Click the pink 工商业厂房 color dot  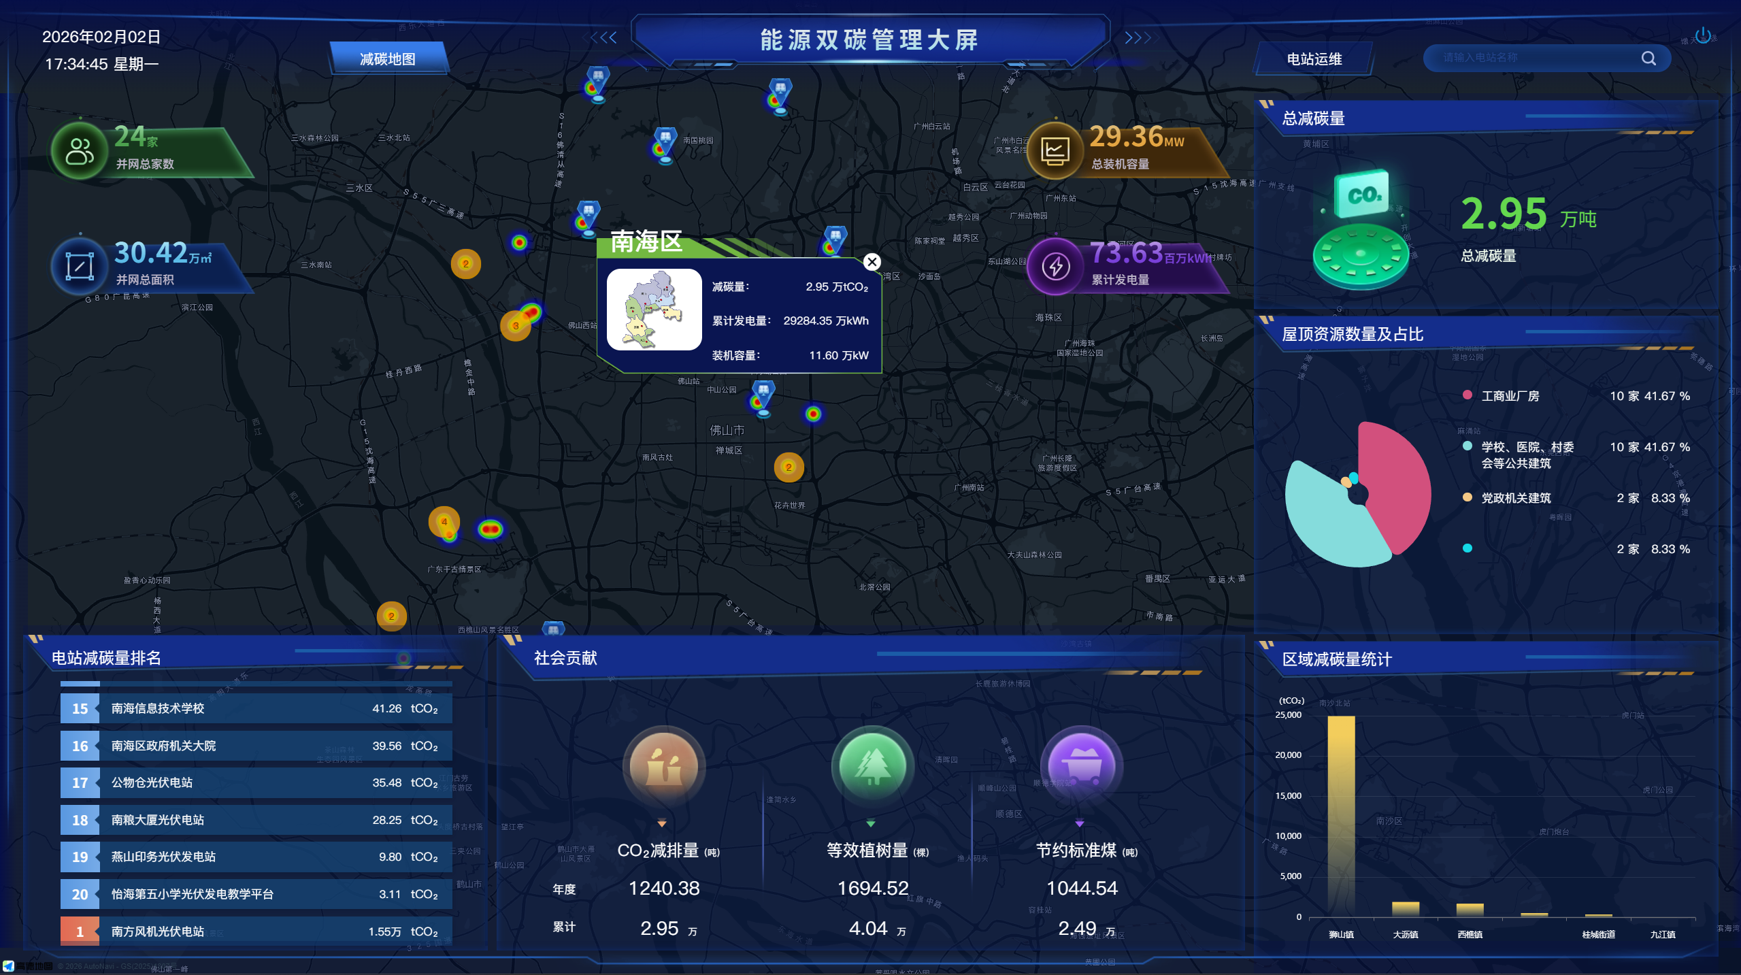click(x=1467, y=395)
